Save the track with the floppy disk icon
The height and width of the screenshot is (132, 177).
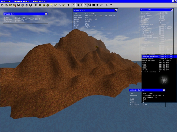point(19,5)
